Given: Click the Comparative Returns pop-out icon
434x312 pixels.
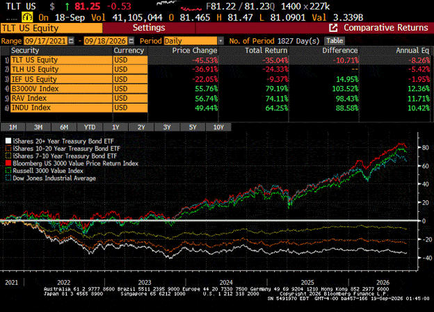Looking at the screenshot, I should click(333, 28).
